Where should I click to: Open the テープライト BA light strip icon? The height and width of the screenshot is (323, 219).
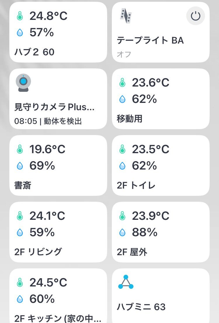pyautogui.click(x=126, y=16)
